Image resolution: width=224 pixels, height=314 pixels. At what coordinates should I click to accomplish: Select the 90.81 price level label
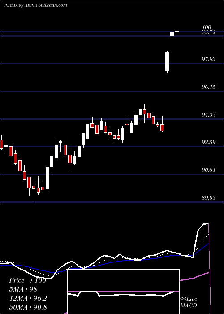[209, 170]
